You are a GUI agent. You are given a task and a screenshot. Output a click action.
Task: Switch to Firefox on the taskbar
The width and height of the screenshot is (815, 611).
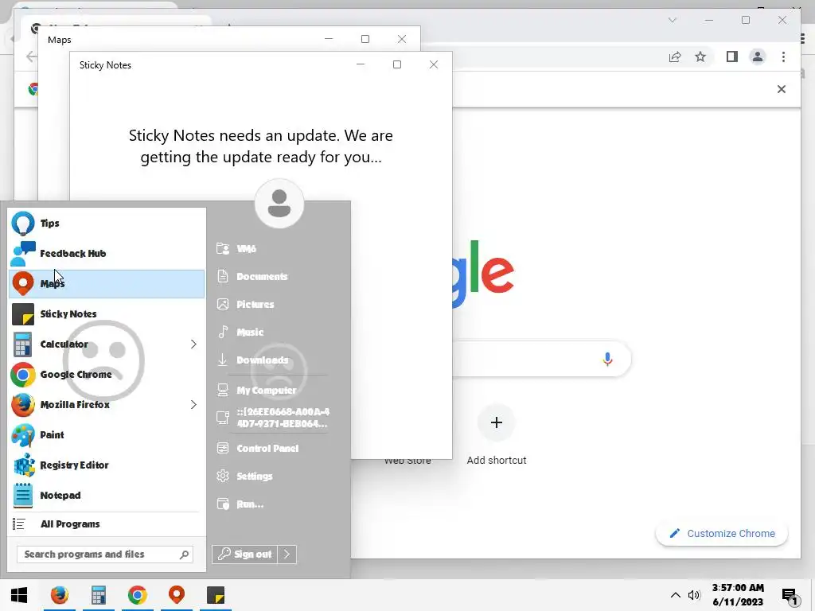tap(59, 595)
